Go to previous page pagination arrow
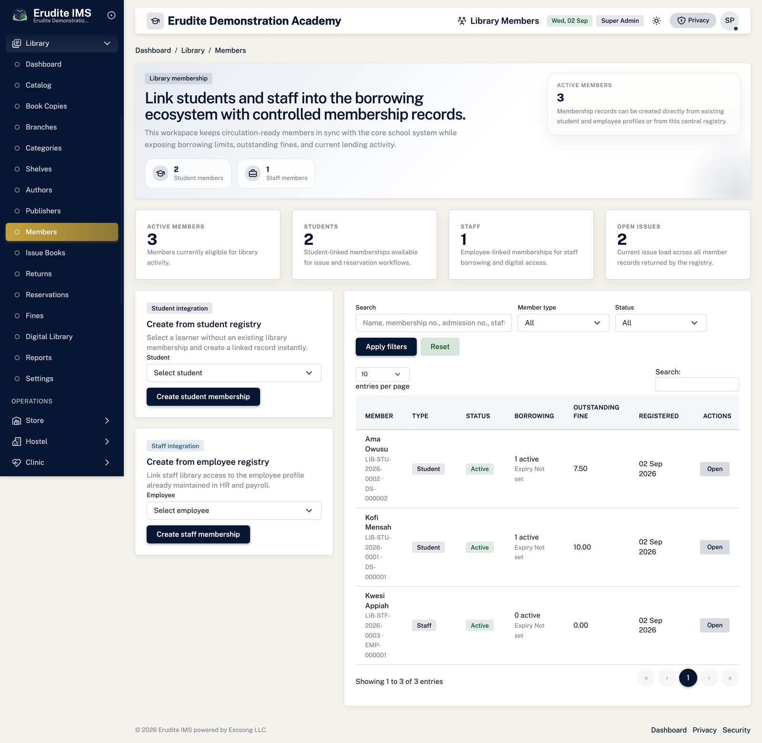 667,678
